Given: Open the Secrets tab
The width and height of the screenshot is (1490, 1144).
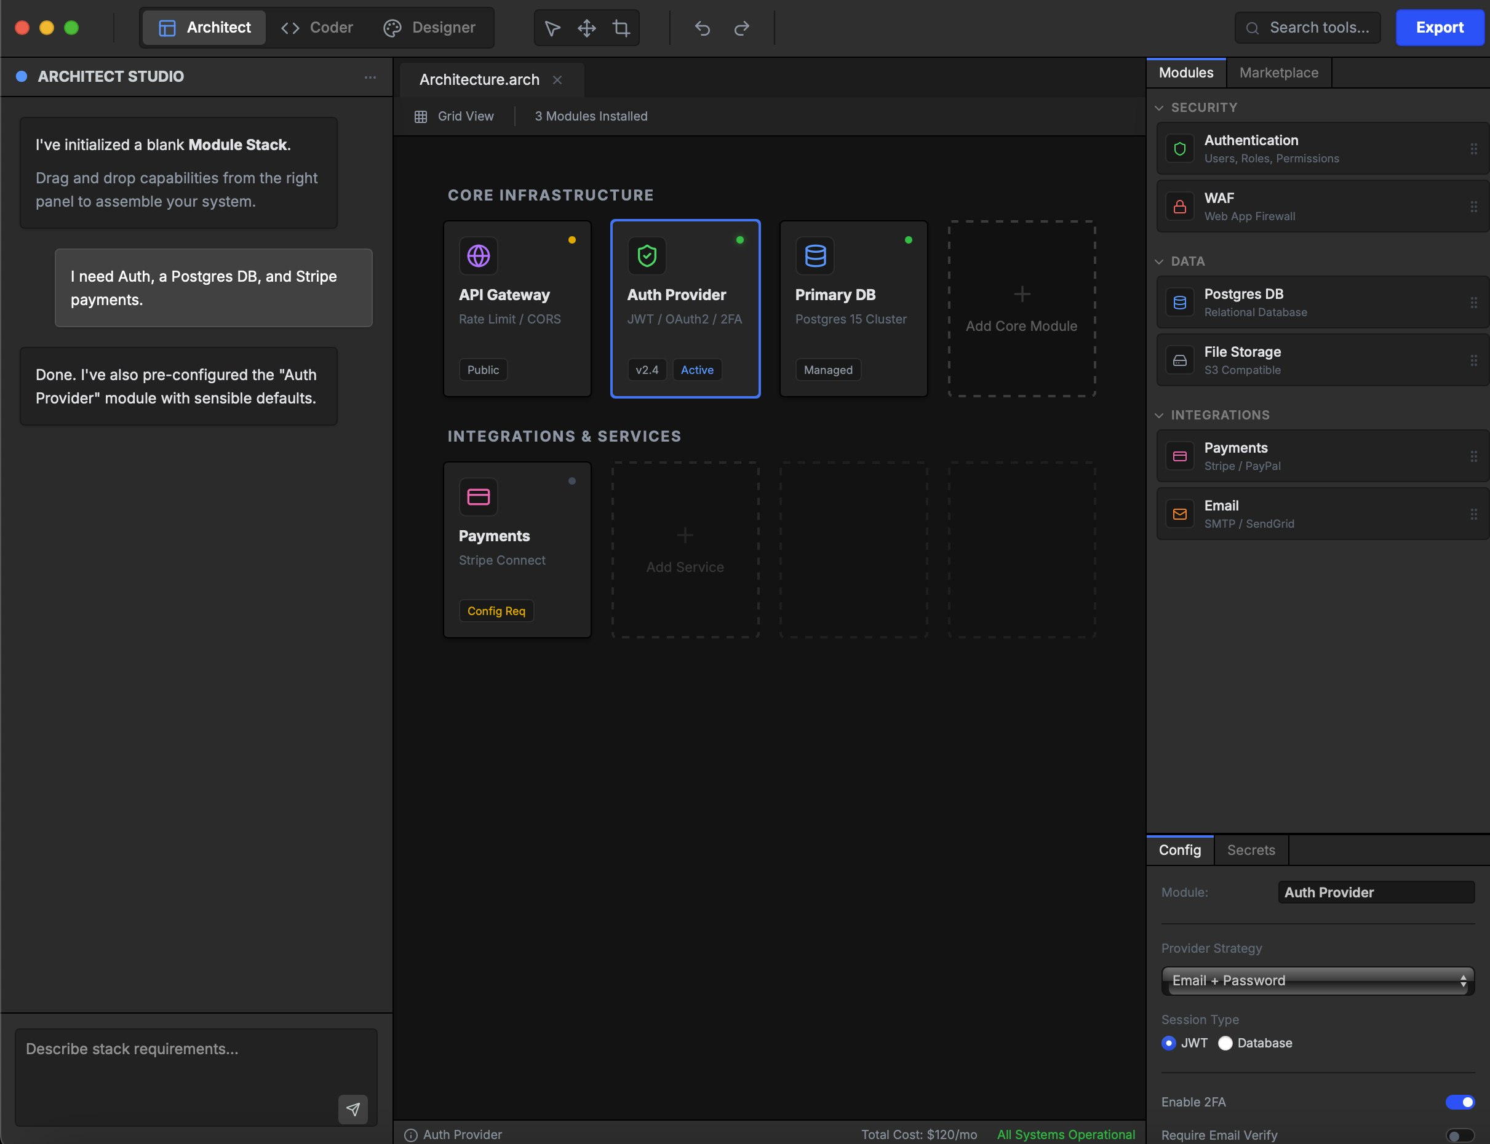Looking at the screenshot, I should coord(1250,850).
